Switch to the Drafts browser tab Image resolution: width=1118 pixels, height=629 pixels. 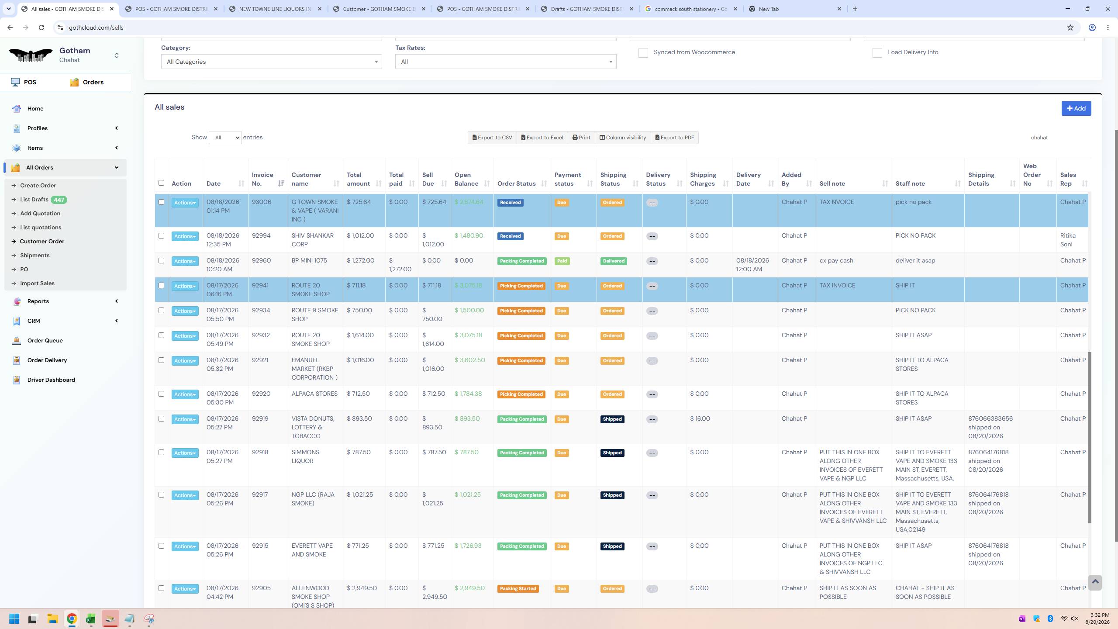[x=587, y=9]
